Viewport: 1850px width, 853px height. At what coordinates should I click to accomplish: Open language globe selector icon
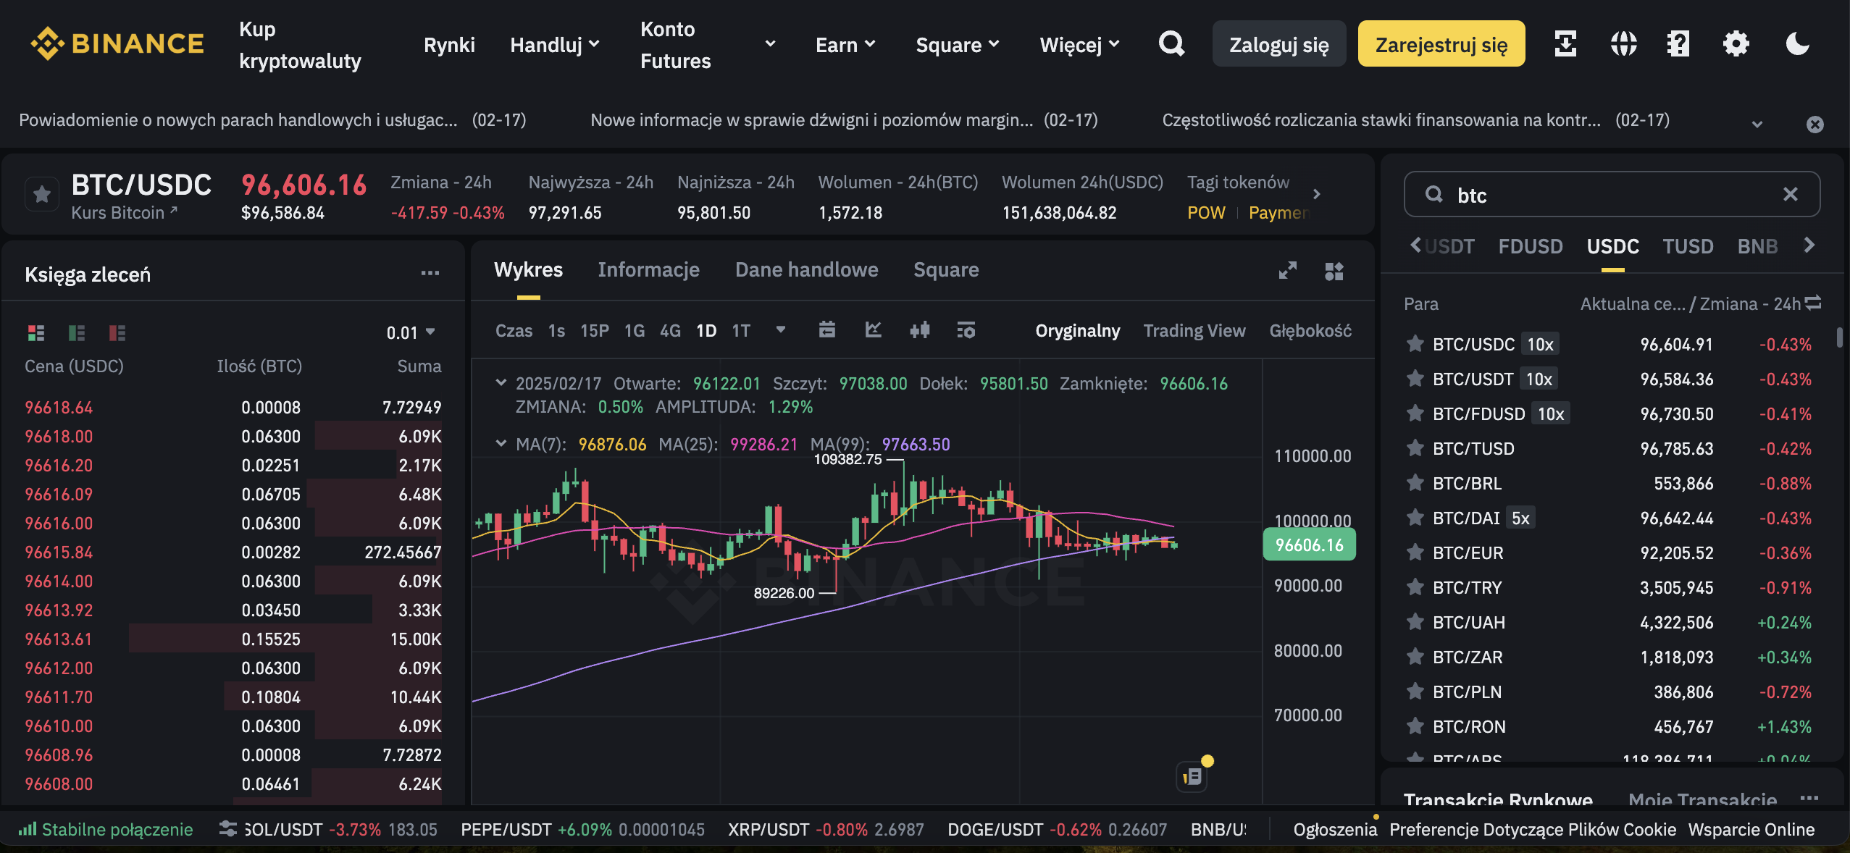1623,45
